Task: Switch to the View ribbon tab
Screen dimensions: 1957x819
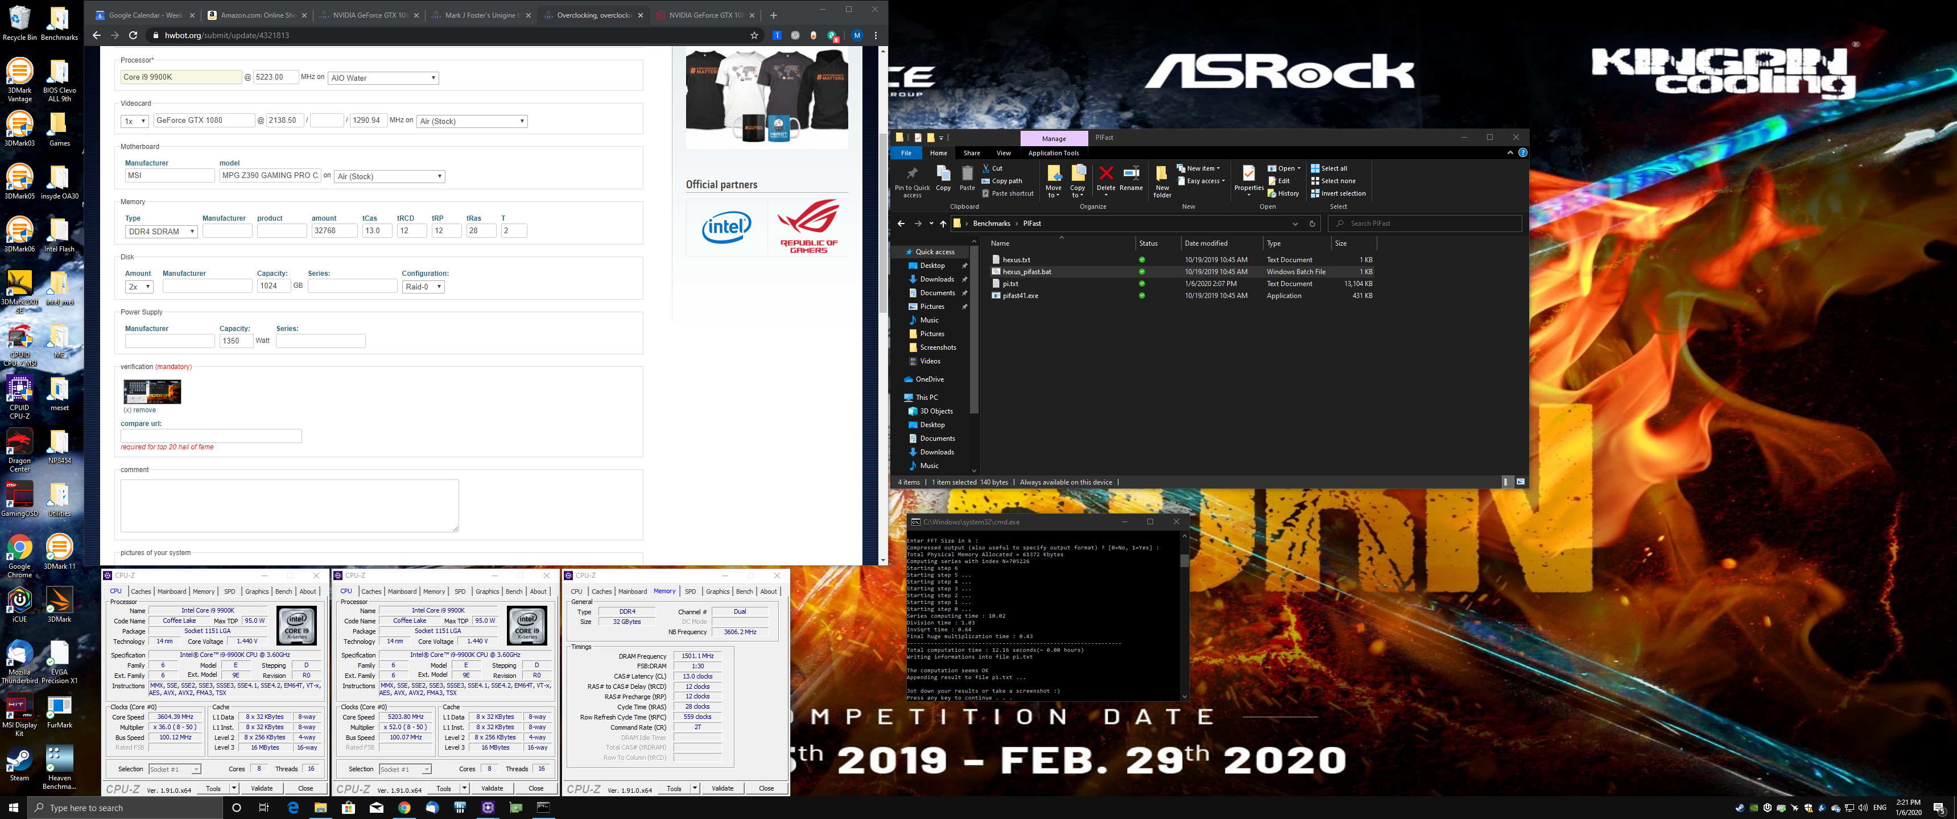Action: (1004, 152)
